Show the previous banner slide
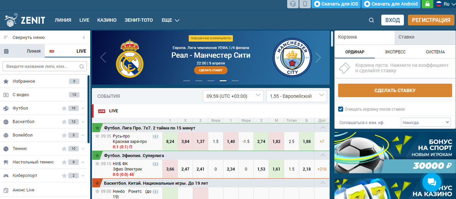The height and width of the screenshot is (199, 456). [103, 58]
